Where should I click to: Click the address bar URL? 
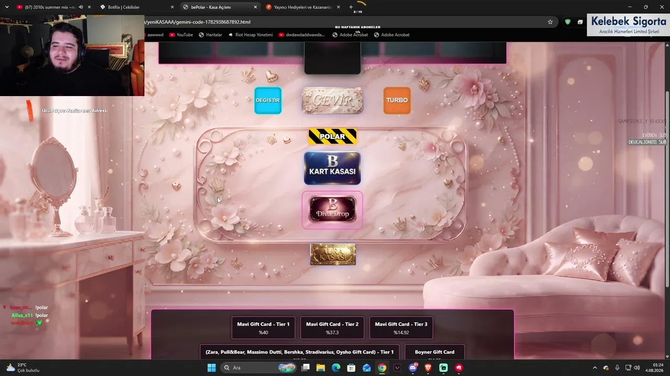coord(198,22)
